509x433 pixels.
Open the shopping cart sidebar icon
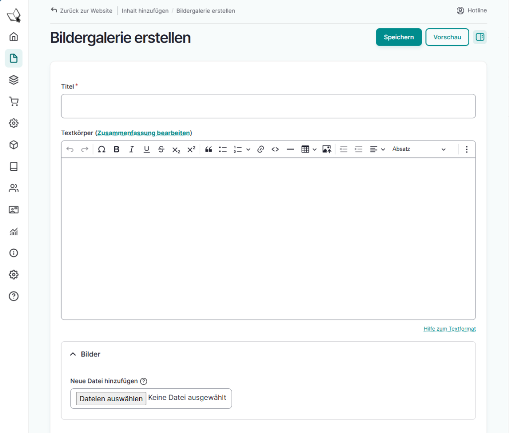point(14,102)
